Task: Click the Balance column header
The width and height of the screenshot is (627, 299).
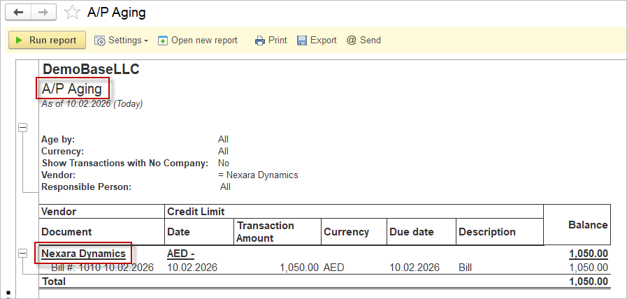Action: point(587,225)
